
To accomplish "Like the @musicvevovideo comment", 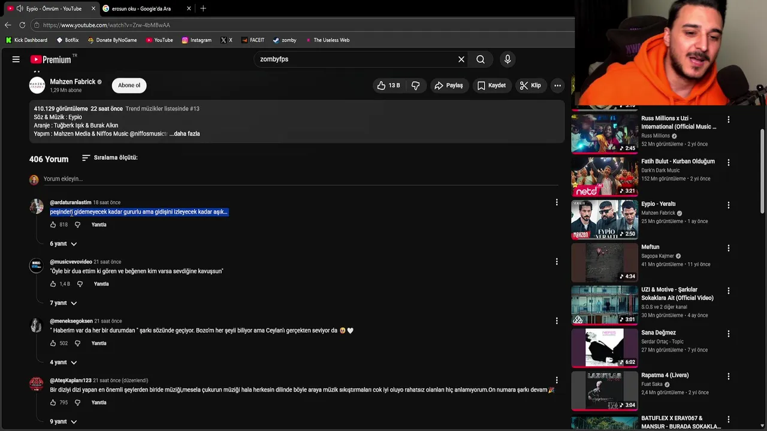I will 53,284.
